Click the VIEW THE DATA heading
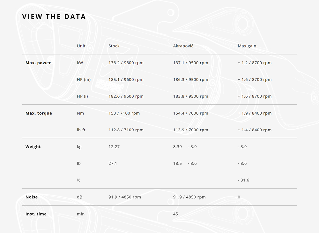The height and width of the screenshot is (233, 319). click(x=54, y=17)
